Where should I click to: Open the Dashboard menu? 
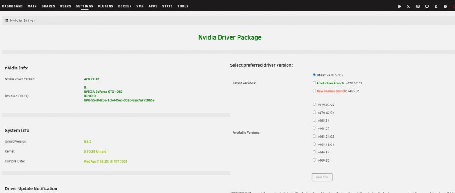[x=12, y=6]
